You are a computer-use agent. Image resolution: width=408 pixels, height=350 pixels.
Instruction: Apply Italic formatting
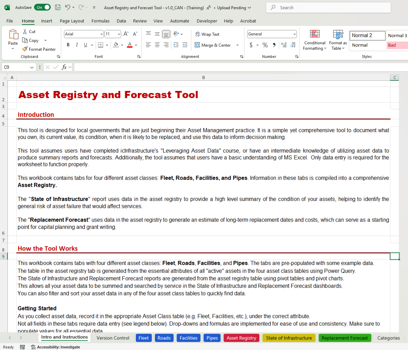tap(77, 45)
